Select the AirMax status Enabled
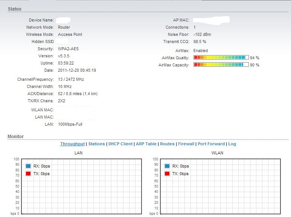Viewport: 291px width, 217px height. pos(201,51)
